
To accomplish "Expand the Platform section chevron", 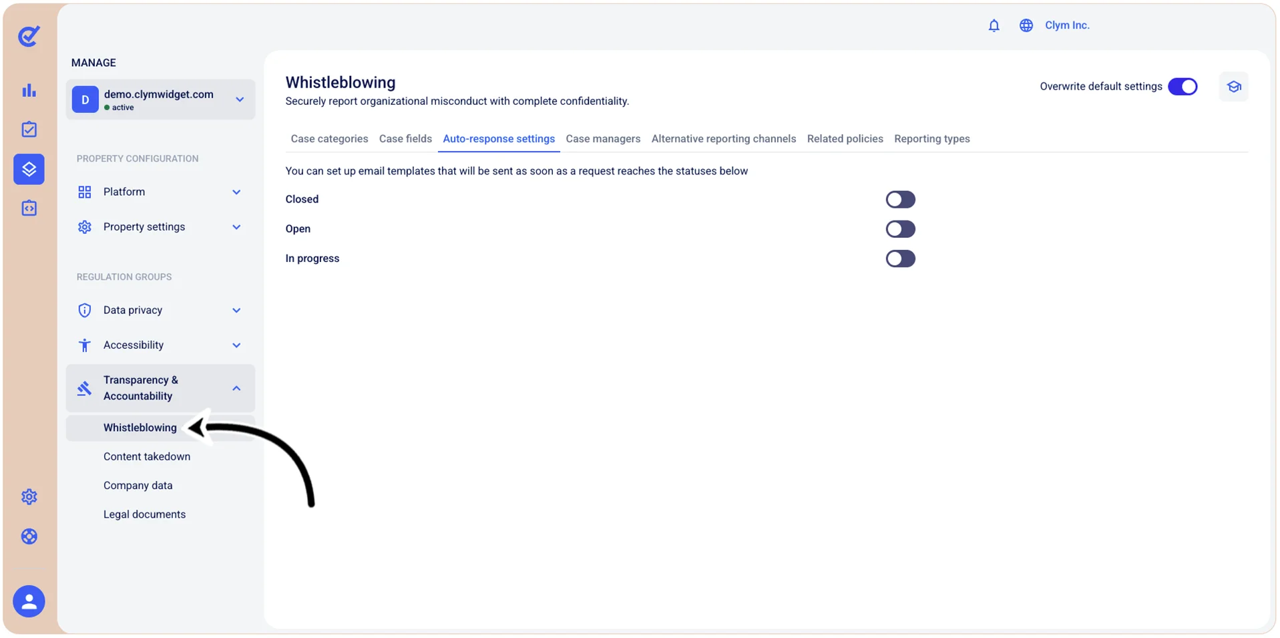I will (236, 192).
